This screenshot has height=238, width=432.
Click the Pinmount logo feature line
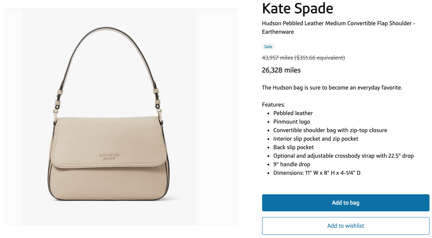[292, 121]
